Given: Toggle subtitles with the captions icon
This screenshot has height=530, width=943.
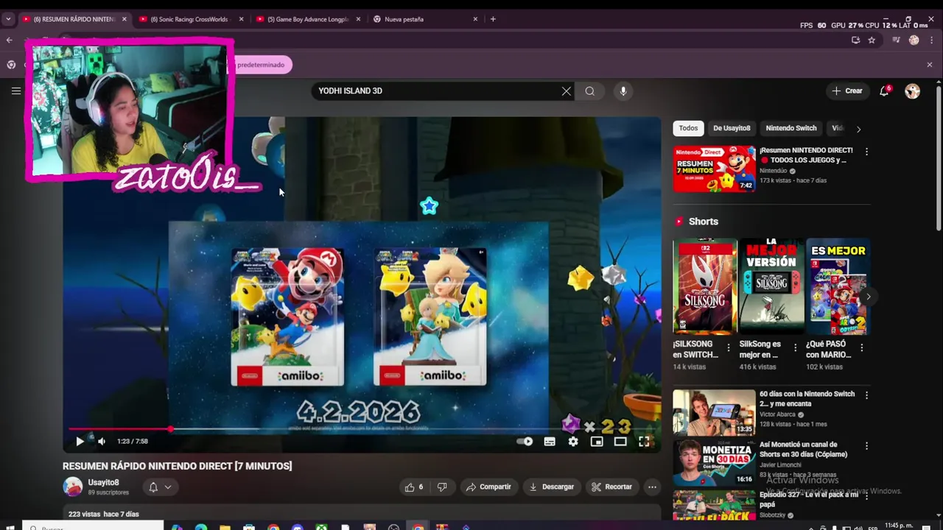Looking at the screenshot, I should click(x=550, y=442).
